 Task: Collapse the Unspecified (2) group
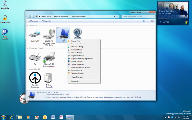(x=28, y=69)
